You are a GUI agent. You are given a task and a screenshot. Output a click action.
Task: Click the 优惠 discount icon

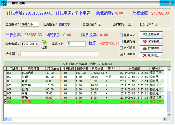[x=45, y=42]
